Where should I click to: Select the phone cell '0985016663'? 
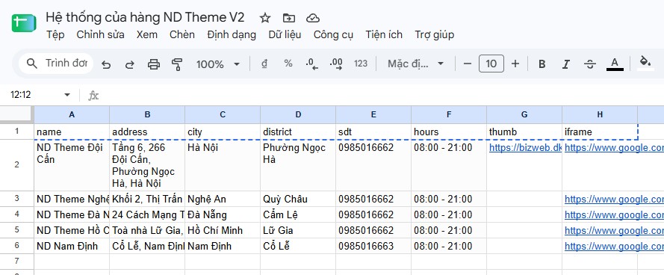373,246
